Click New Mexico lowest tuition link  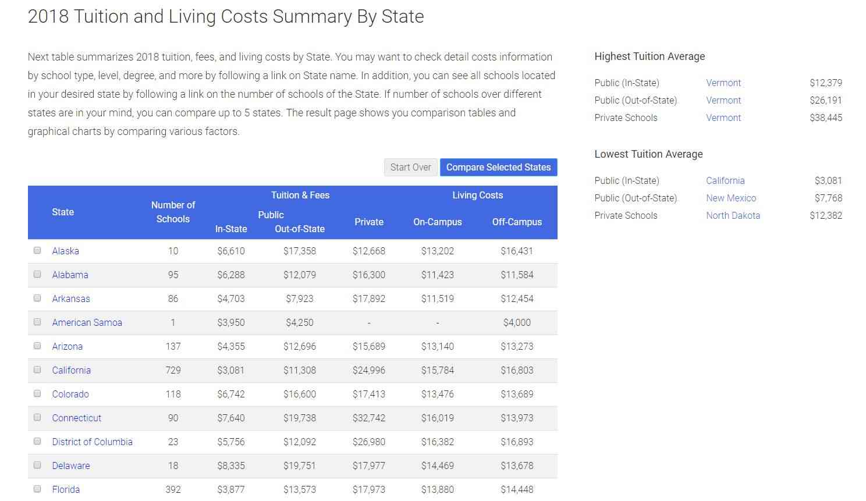731,198
